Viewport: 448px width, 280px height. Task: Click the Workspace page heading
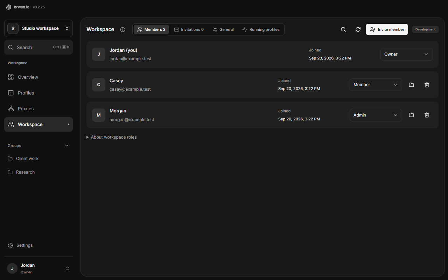click(100, 29)
